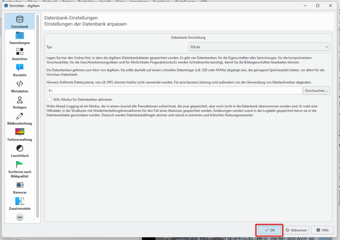Maximize the Einrichten dialog window
This screenshot has height=240, width=340.
coord(317,6)
